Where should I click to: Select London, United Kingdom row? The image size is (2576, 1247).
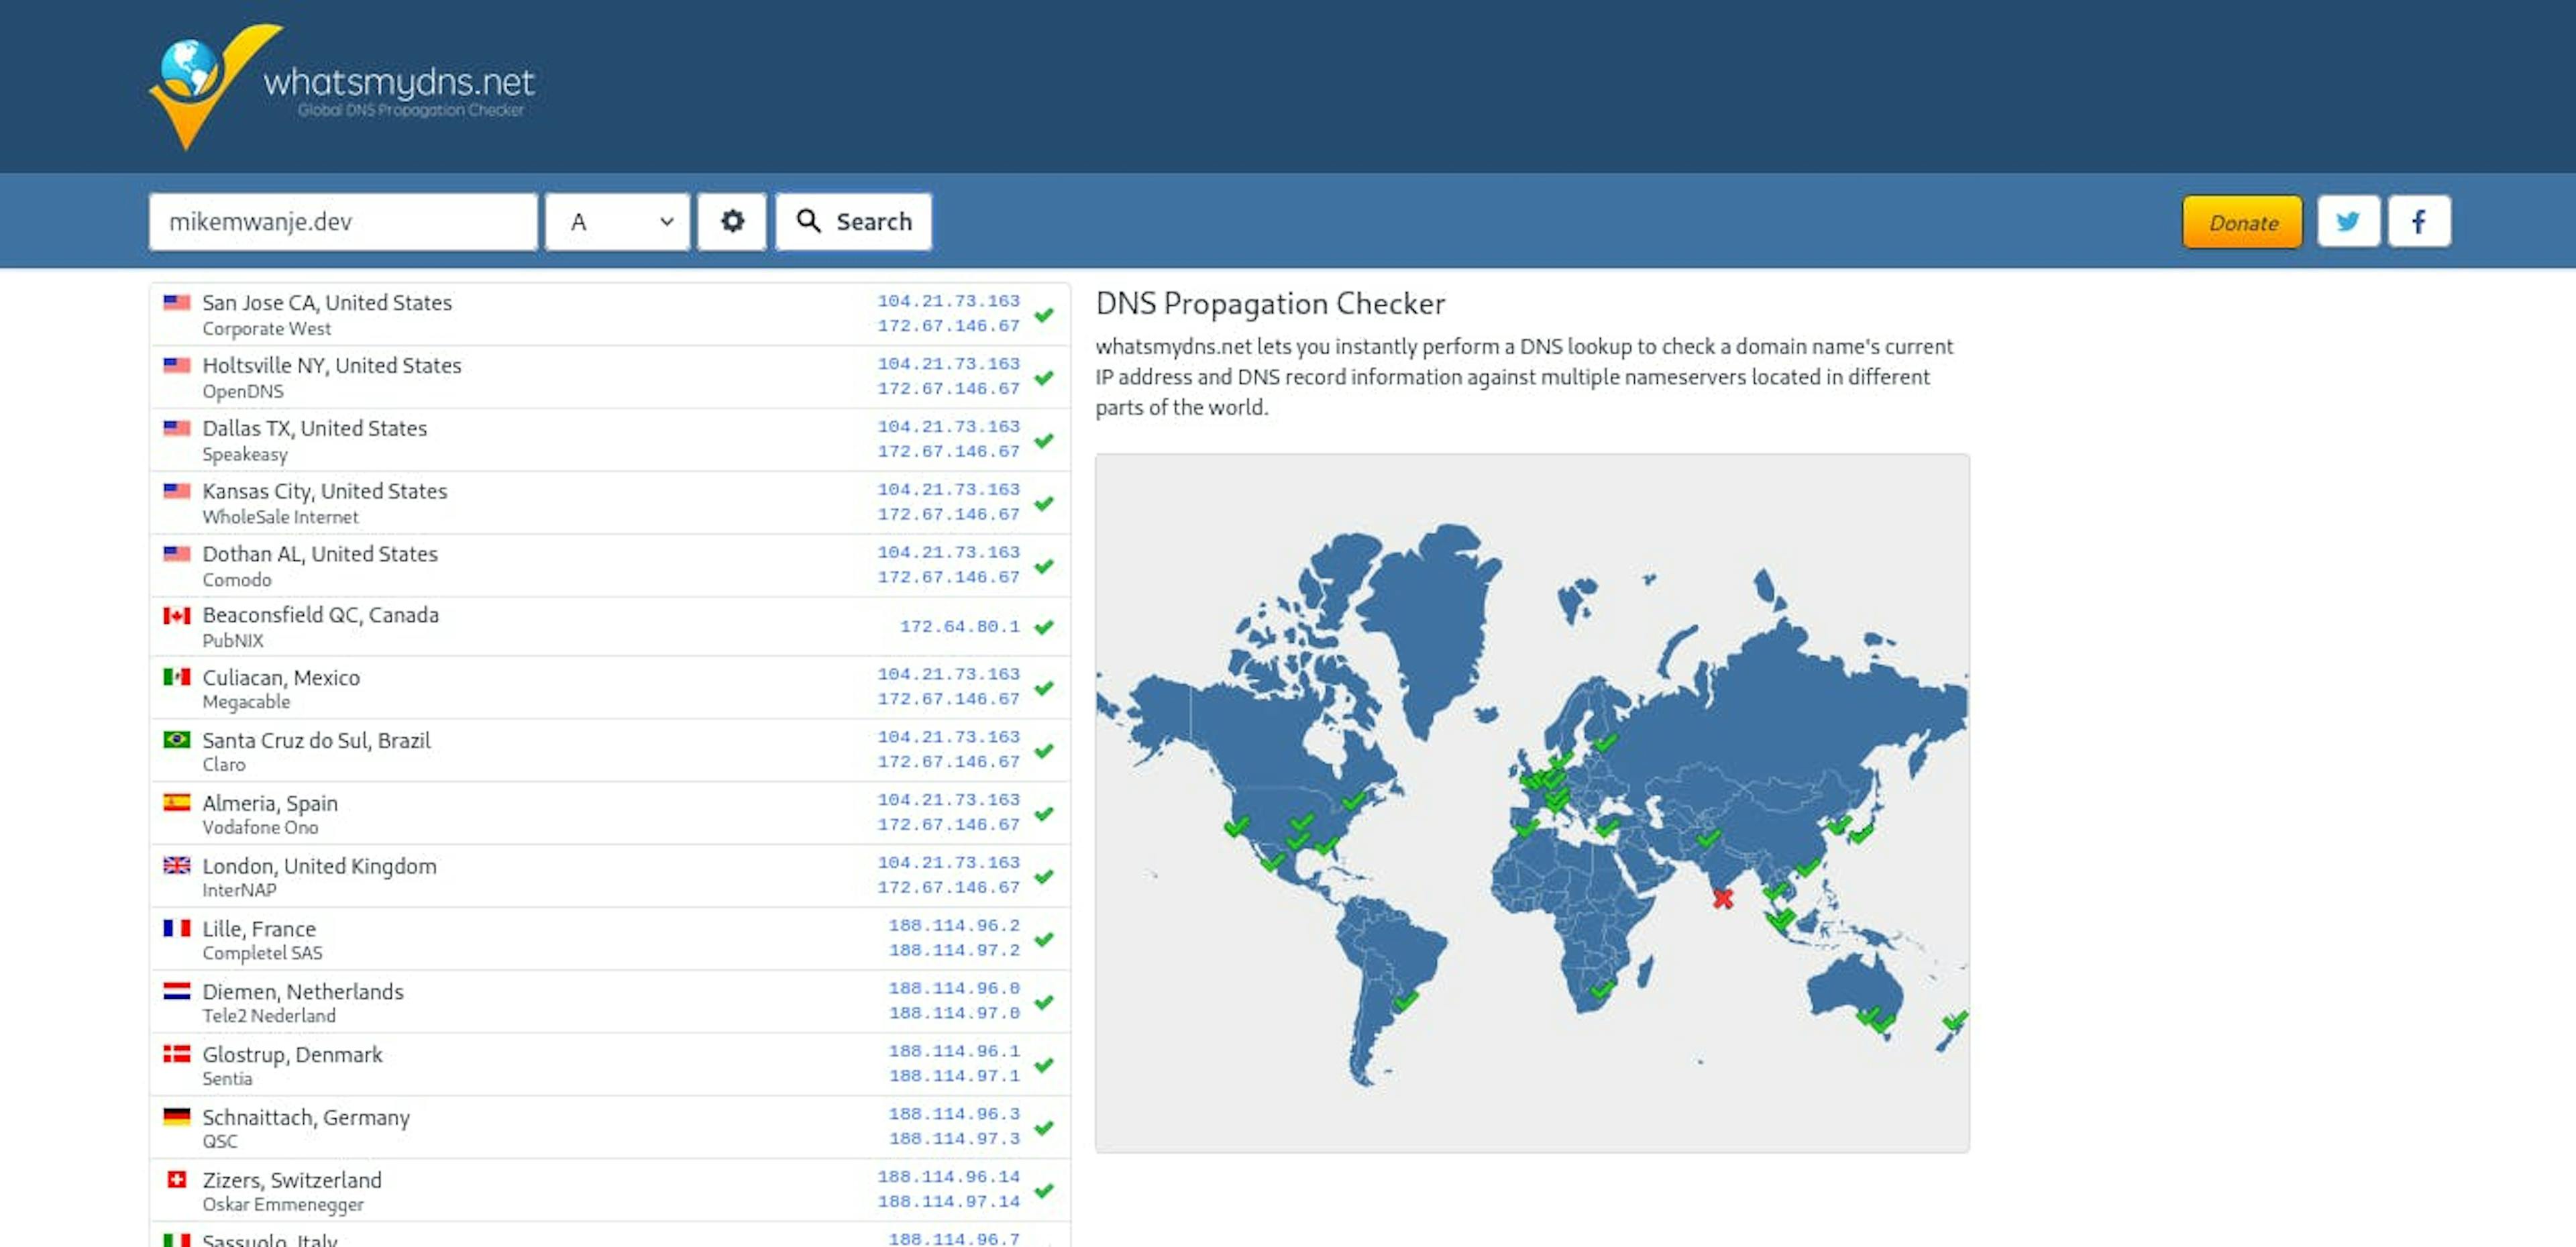pyautogui.click(x=610, y=877)
